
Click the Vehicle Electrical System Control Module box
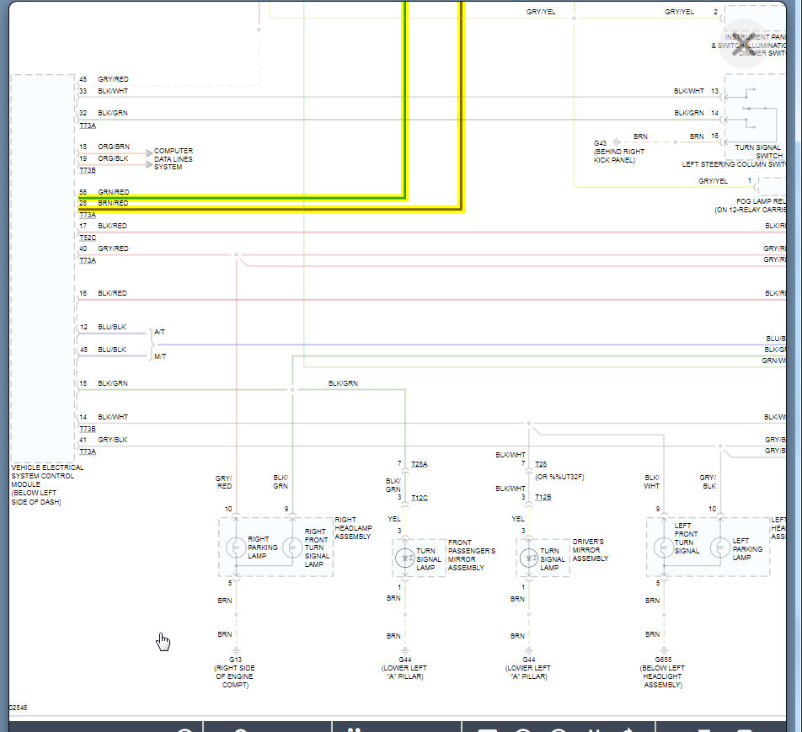[x=43, y=269]
